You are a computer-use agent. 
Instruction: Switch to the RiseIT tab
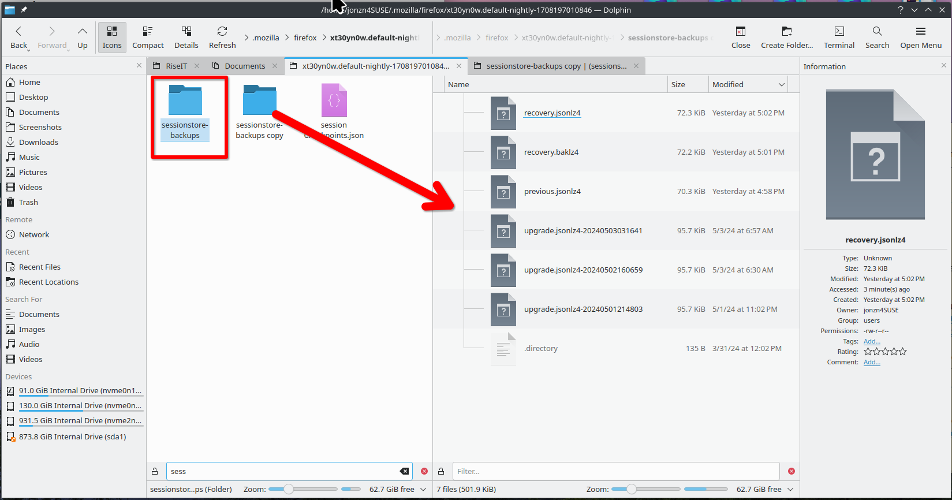[x=176, y=66]
